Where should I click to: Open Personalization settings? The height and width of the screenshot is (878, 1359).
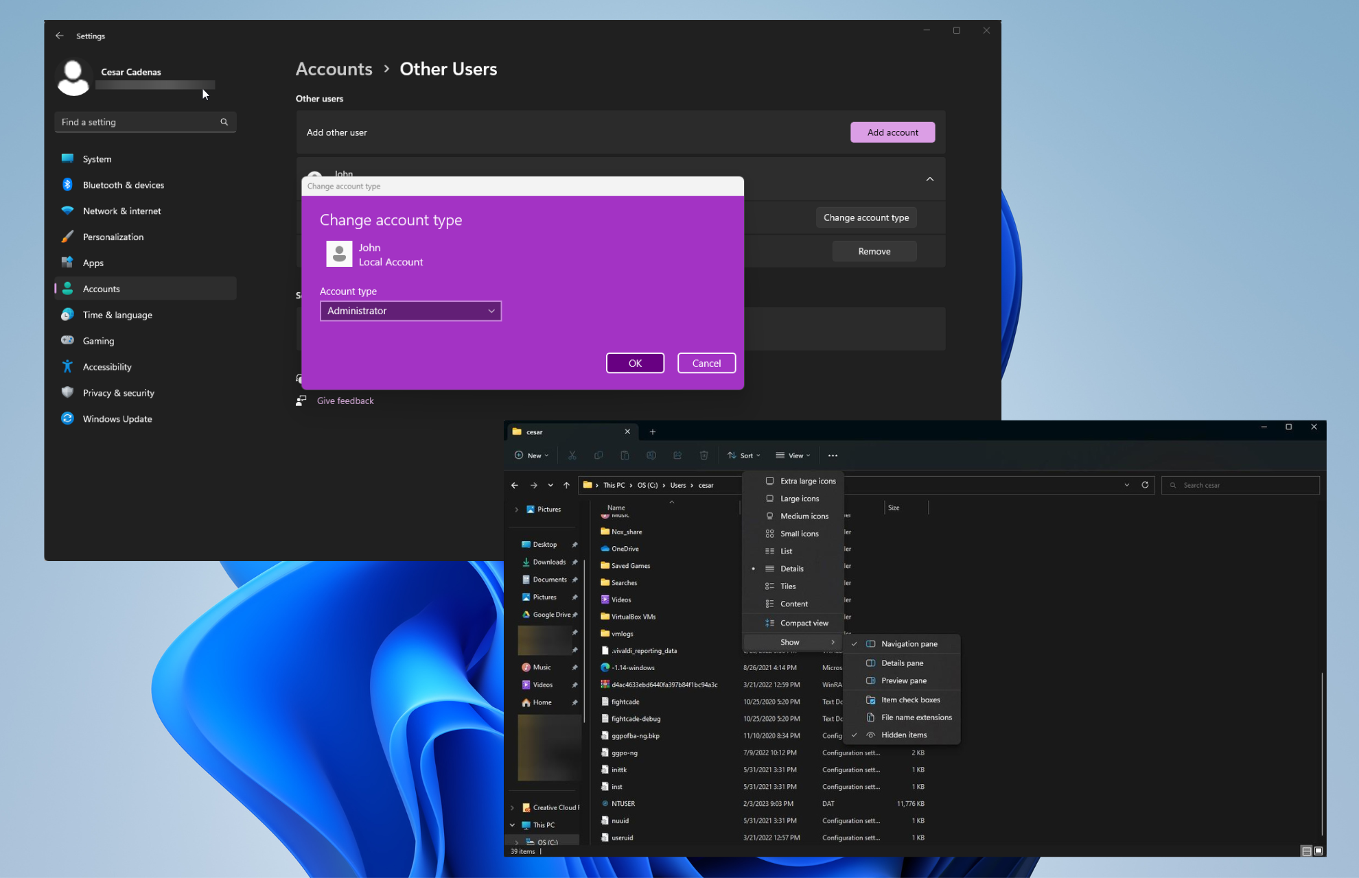(146, 237)
